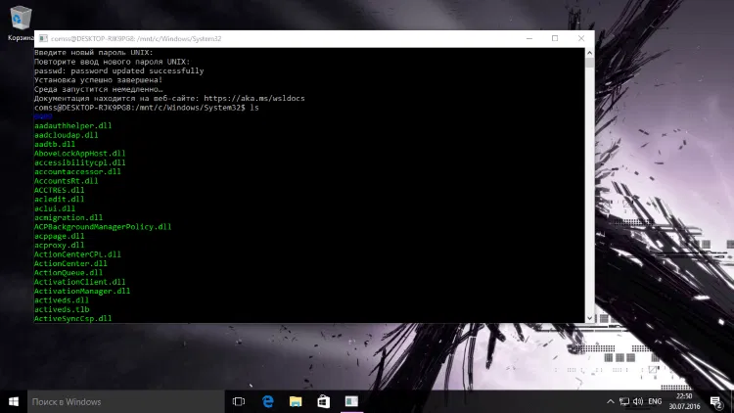Image resolution: width=734 pixels, height=413 pixels.
Task: Open the clock showing 22:50
Action: [x=684, y=396]
